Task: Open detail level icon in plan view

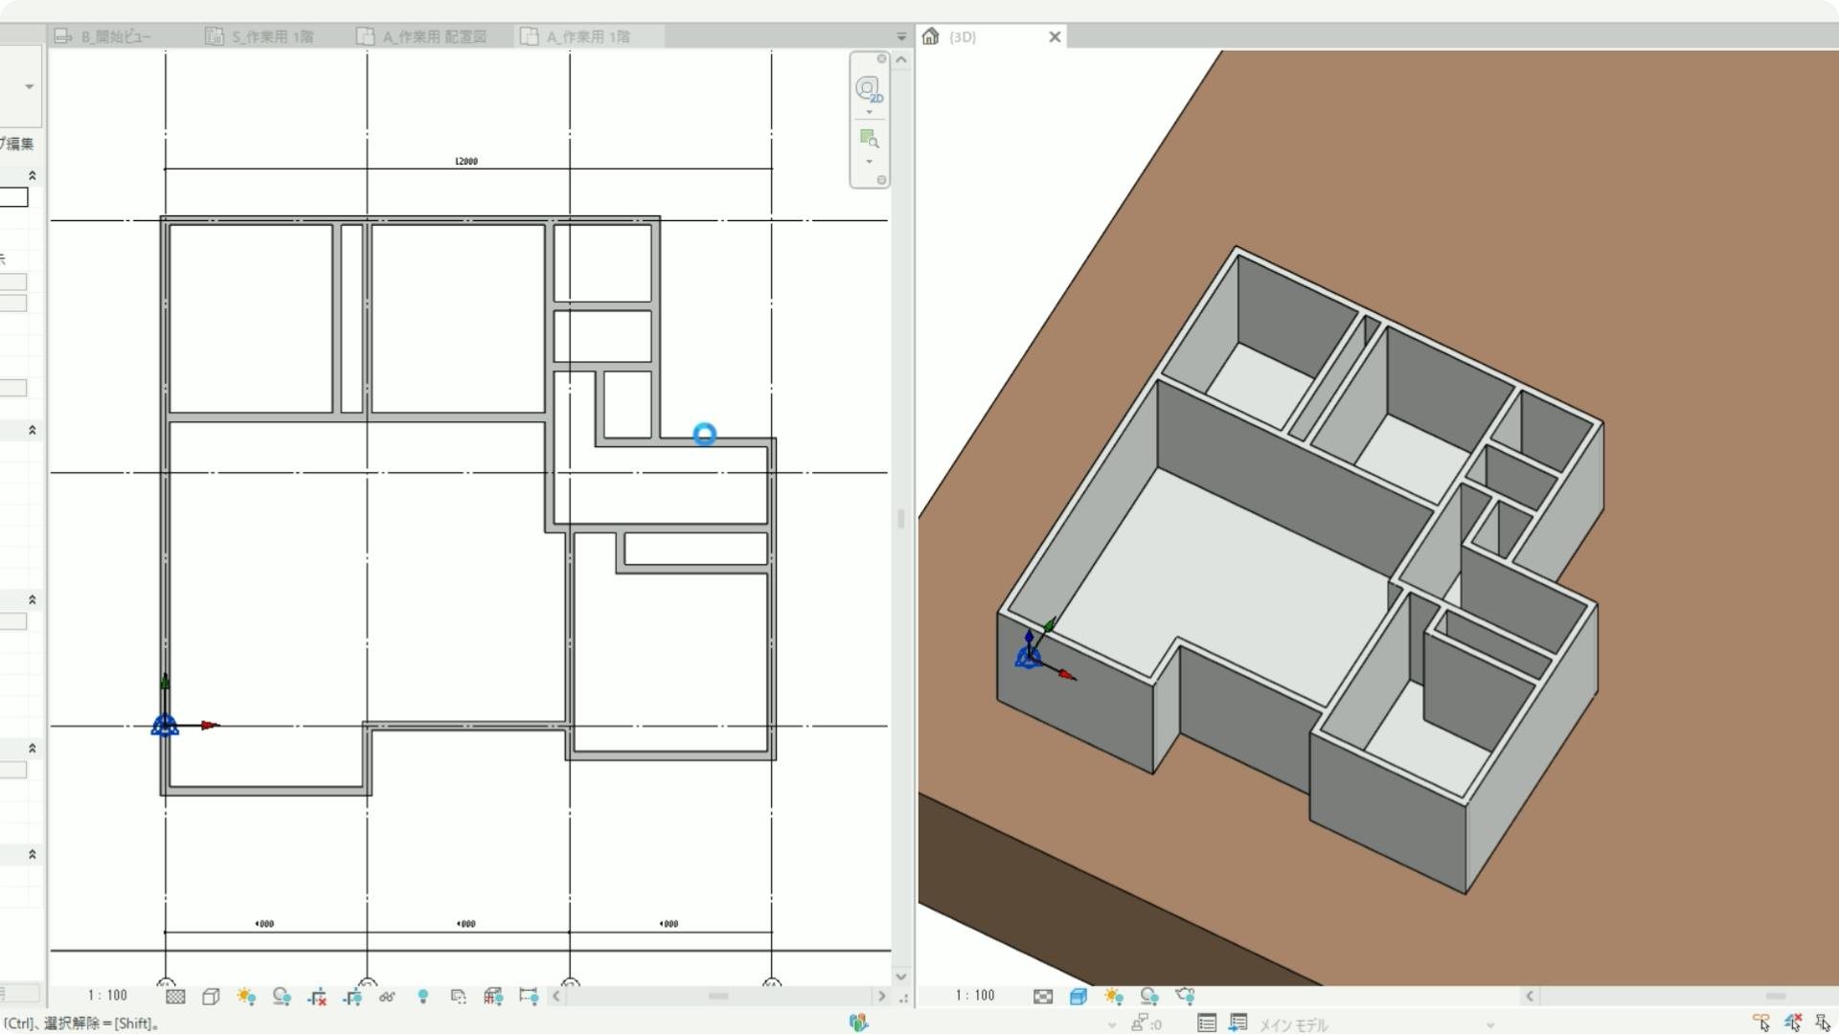Action: [175, 997]
